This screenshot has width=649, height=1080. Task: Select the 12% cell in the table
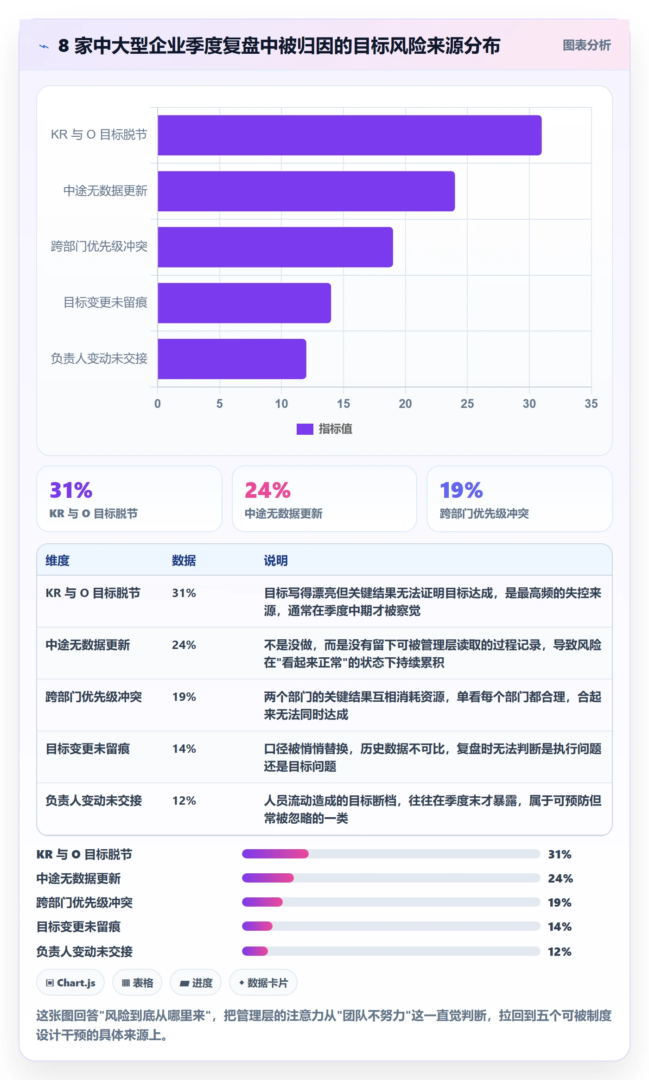[184, 800]
